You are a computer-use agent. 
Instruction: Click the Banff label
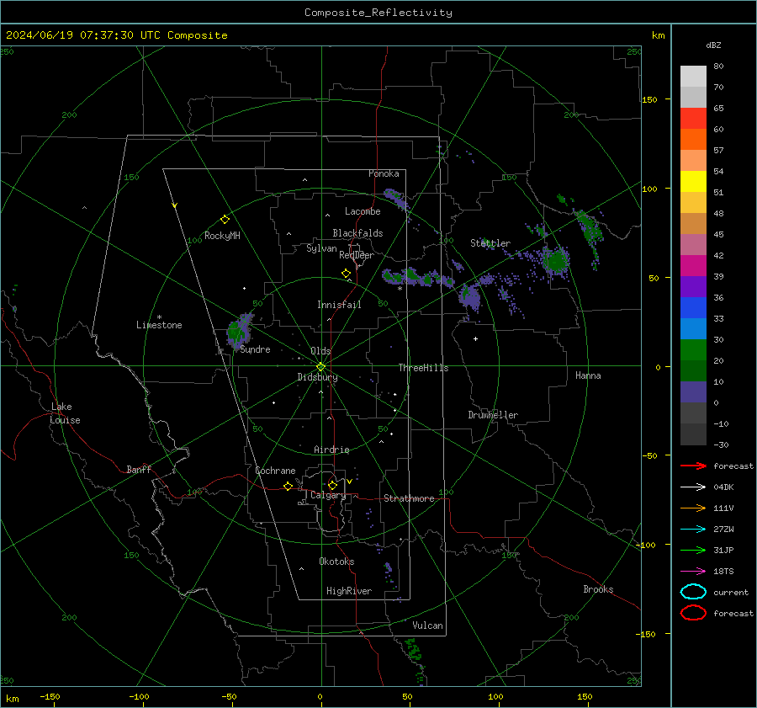coord(139,470)
